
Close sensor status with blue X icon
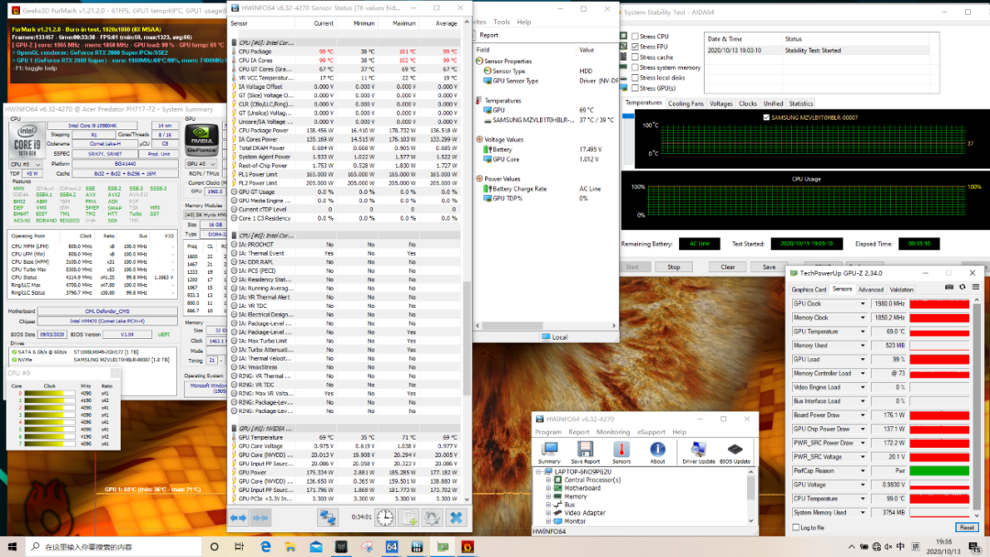tap(456, 518)
